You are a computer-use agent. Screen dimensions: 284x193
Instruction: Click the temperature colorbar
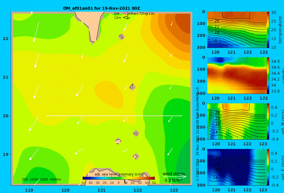pos(268,30)
